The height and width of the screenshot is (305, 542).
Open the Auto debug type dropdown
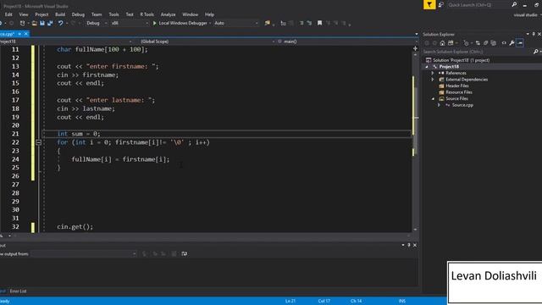[x=235, y=23]
